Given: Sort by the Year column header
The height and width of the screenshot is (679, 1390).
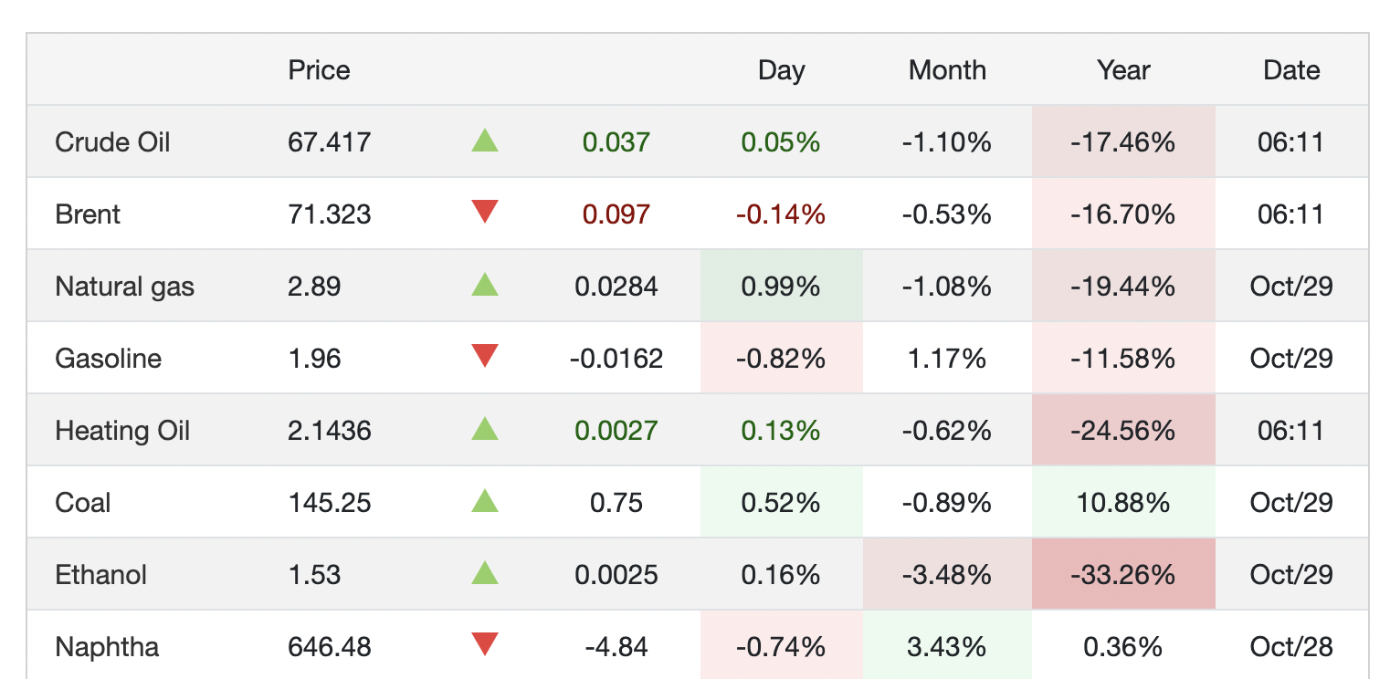Looking at the screenshot, I should pos(1124,70).
